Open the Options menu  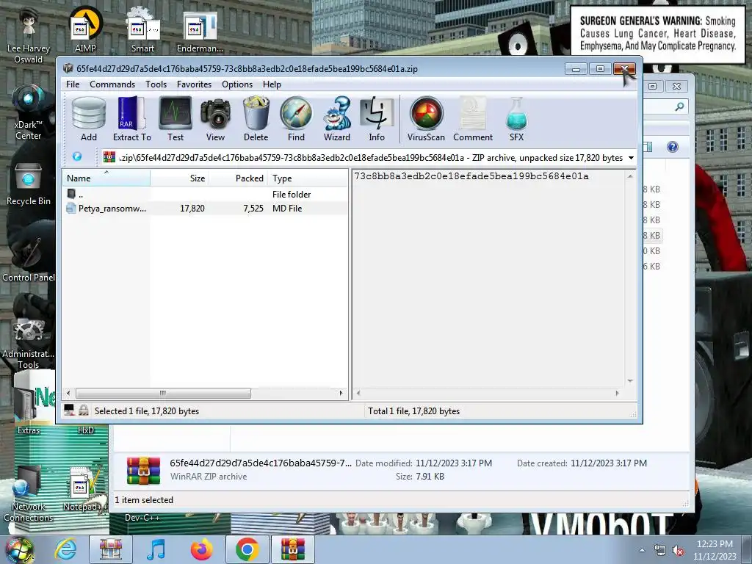[237, 84]
